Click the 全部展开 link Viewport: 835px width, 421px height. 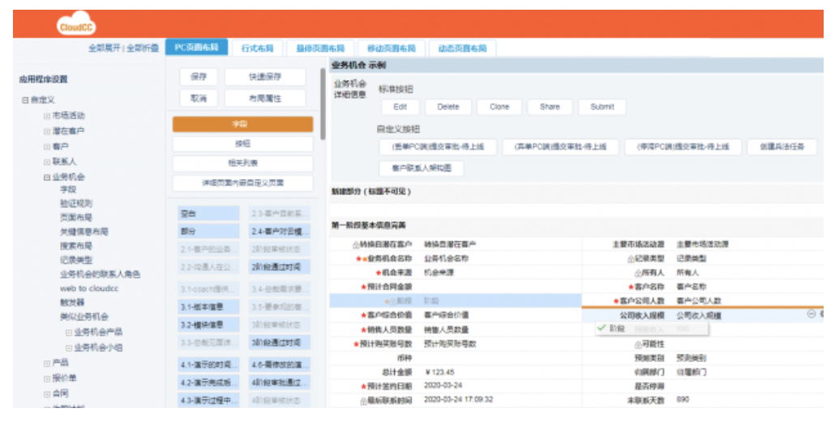coord(104,49)
